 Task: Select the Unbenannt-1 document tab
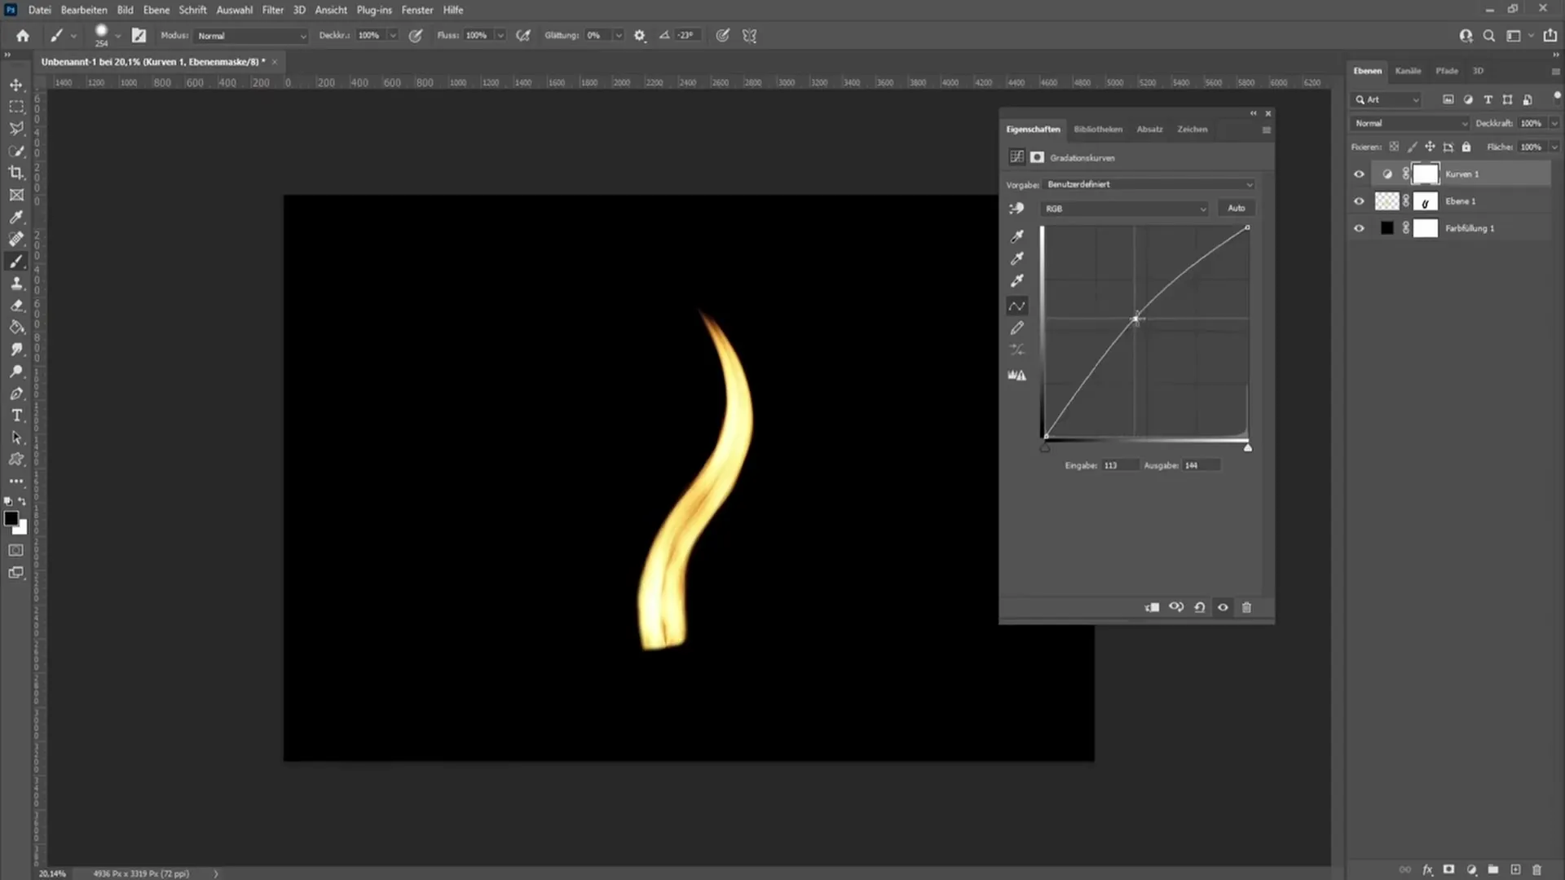[x=153, y=62]
